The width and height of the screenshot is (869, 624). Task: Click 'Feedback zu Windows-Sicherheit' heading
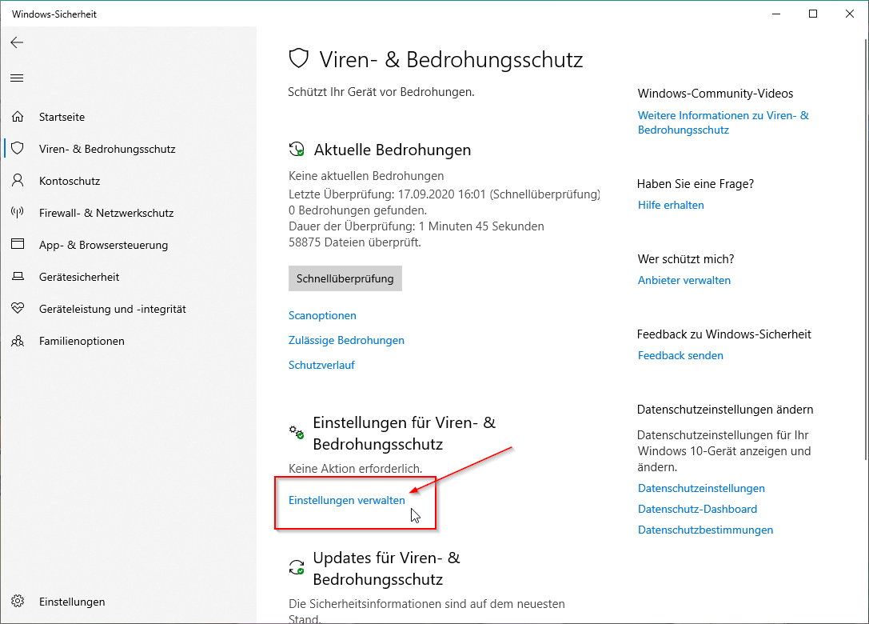coord(724,334)
